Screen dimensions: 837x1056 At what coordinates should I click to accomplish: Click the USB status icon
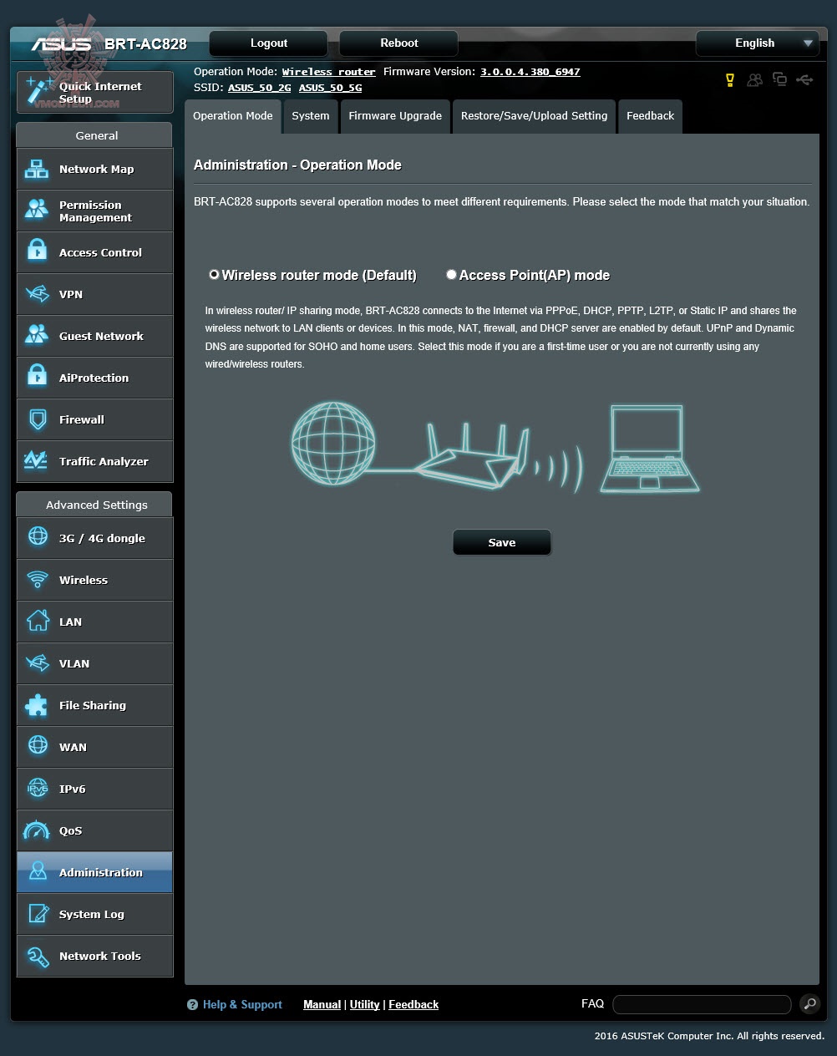pyautogui.click(x=804, y=79)
